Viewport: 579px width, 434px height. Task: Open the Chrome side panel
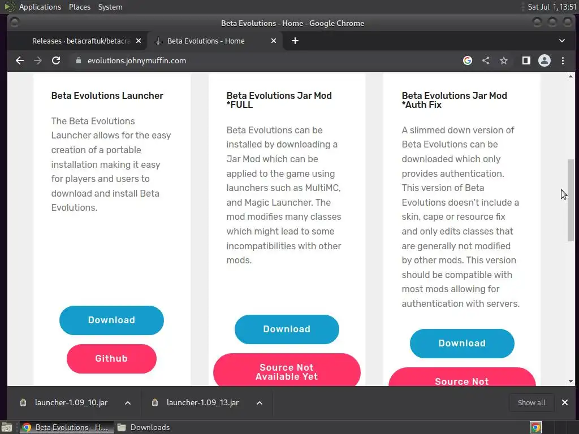526,60
